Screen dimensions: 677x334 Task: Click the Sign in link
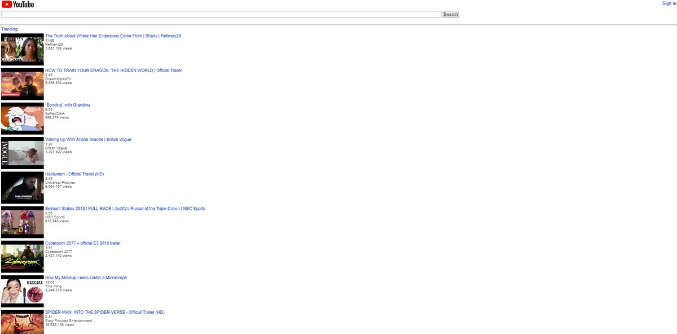click(x=669, y=3)
